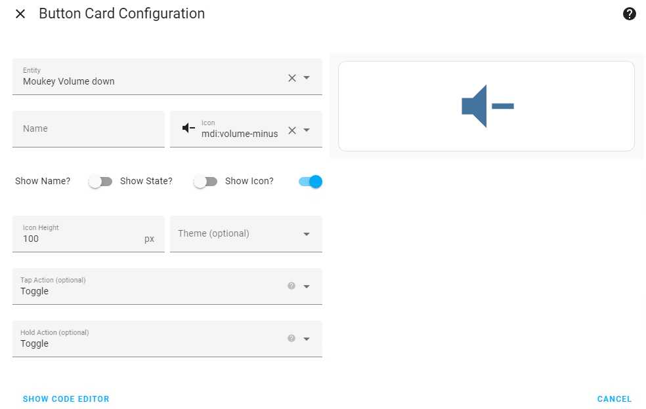Screen dimensions: 646x409
Task: Open the help via the question mark icon
Action: tap(629, 13)
